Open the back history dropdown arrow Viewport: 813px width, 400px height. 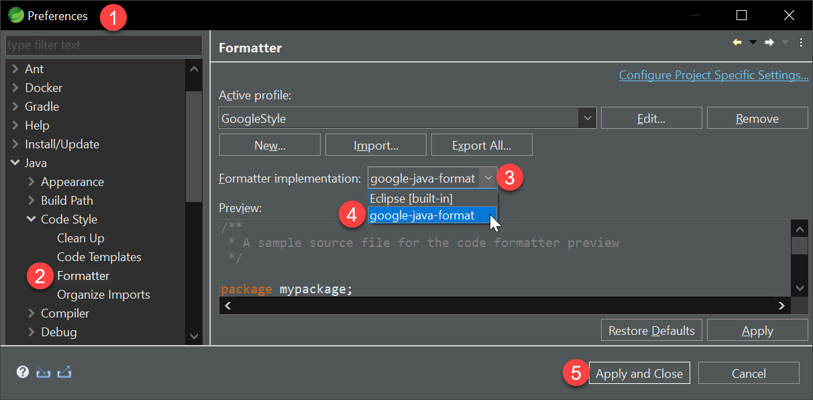coord(753,42)
